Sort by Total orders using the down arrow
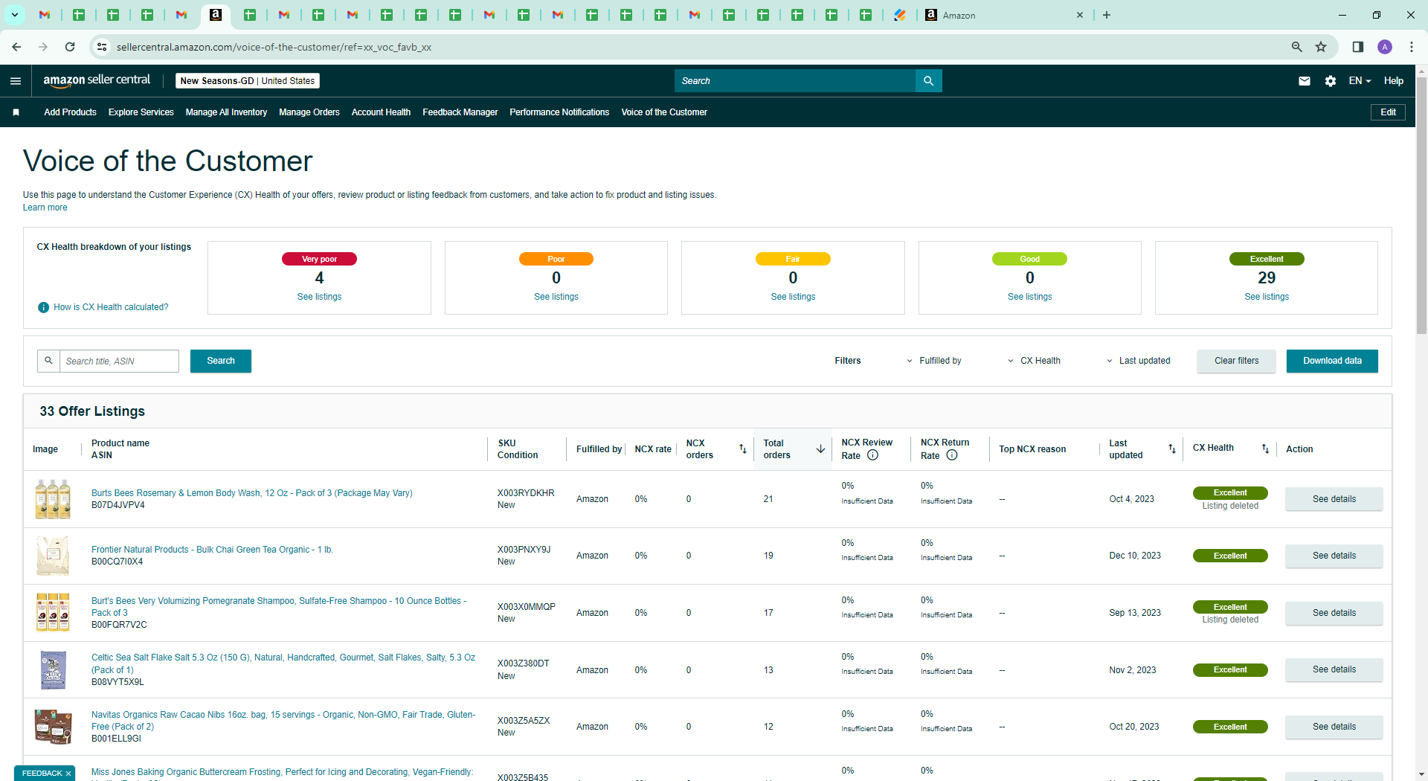1428x781 pixels. [820, 449]
